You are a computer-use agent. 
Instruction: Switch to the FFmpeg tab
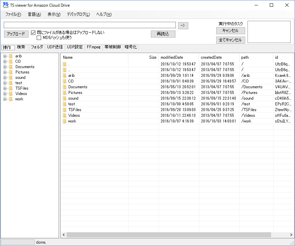point(94,47)
